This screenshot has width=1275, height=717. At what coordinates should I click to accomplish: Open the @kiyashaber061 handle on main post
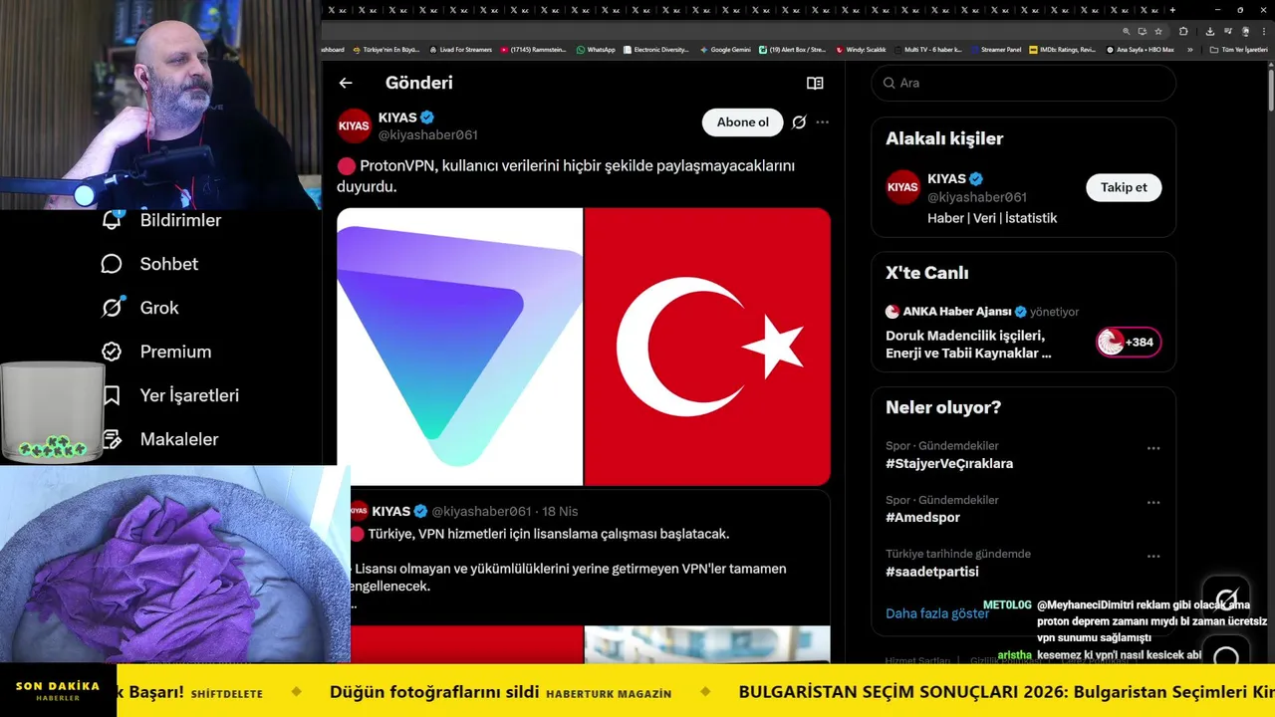click(x=427, y=135)
